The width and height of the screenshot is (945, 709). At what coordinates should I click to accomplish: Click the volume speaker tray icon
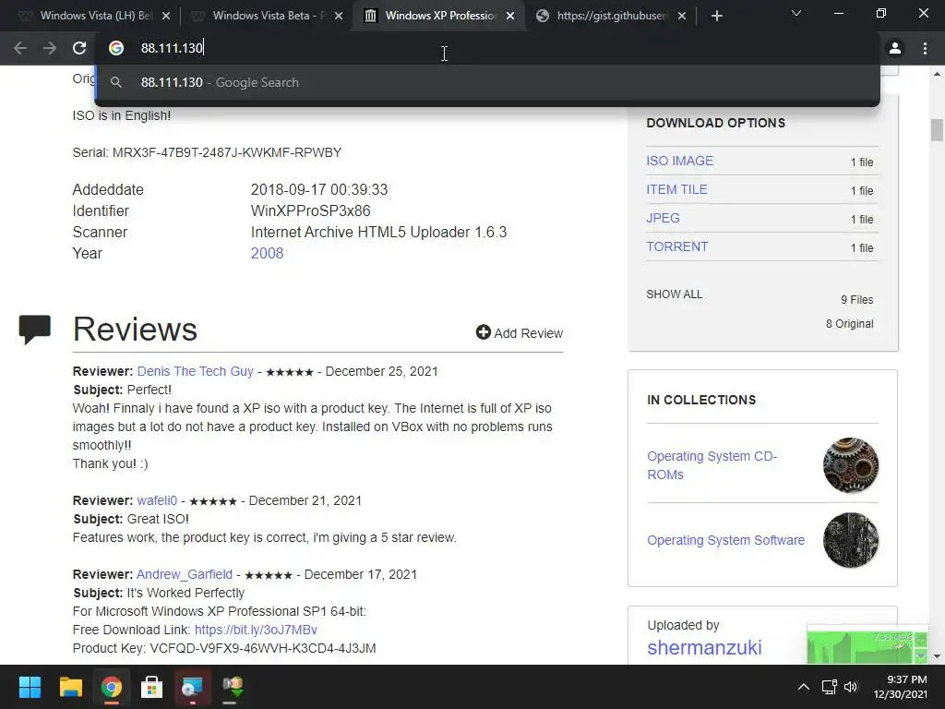tap(850, 687)
